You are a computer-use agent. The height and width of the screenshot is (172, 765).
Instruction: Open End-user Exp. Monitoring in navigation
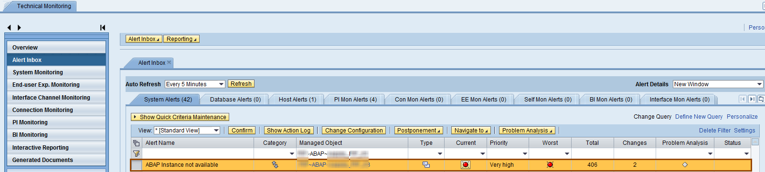tap(56, 85)
